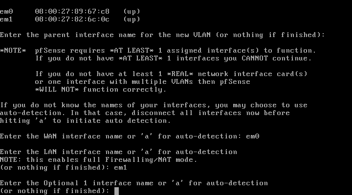352x195 pixels.
Task: Click the *NOTE* label text
Action: point(13,50)
